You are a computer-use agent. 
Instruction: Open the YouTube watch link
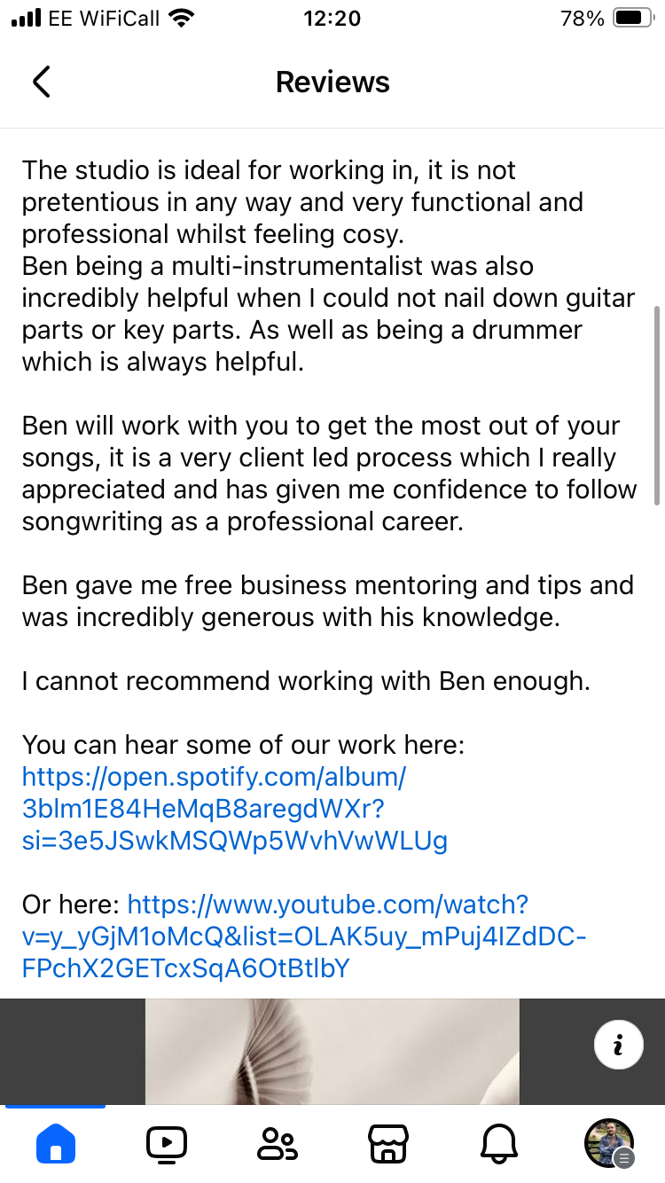click(x=303, y=936)
